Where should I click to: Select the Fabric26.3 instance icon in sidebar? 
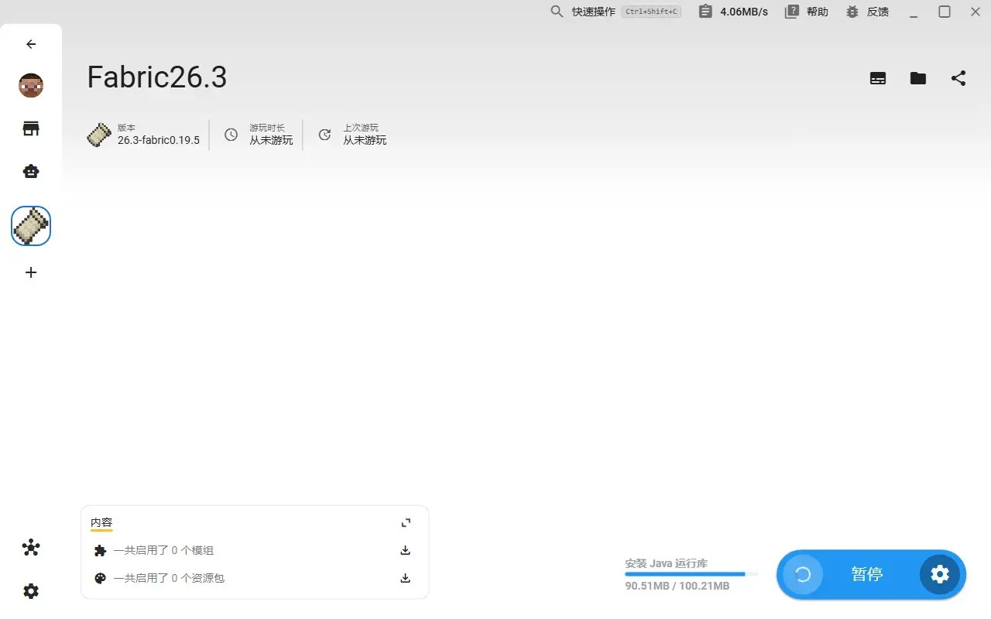(31, 226)
